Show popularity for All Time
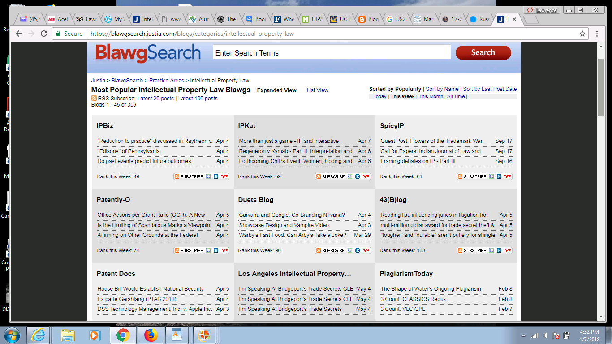Viewport: 612px width, 344px height. pos(456,96)
